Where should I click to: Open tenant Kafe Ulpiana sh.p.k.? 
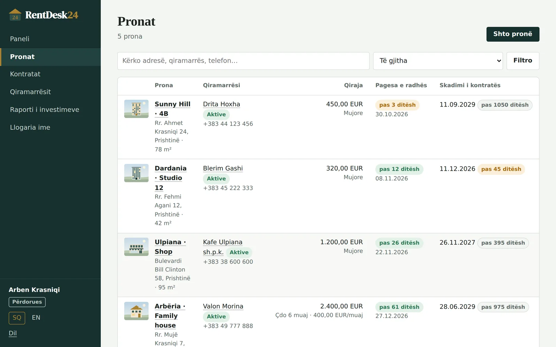[x=223, y=247]
